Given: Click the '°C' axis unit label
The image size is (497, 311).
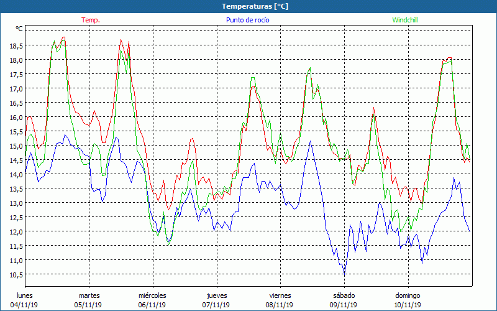Looking at the screenshot, I should pyautogui.click(x=19, y=29).
